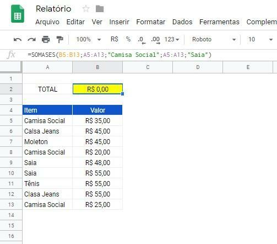This screenshot has width=277, height=244.
Task: Click the redo arrow icon
Action: pos(31,40)
